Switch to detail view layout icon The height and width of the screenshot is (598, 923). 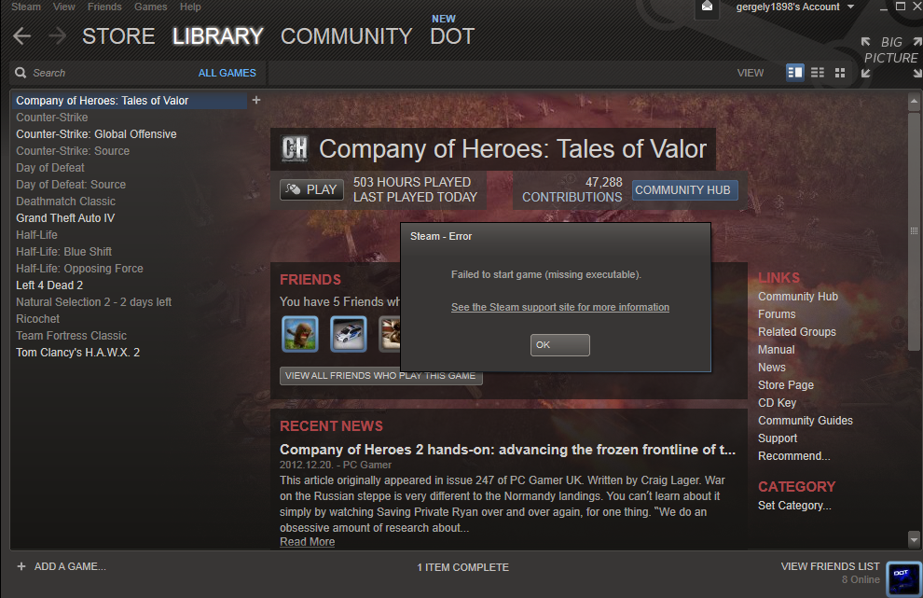pyautogui.click(x=794, y=73)
